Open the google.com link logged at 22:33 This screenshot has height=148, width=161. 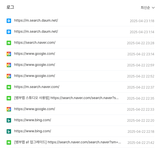click(x=35, y=109)
